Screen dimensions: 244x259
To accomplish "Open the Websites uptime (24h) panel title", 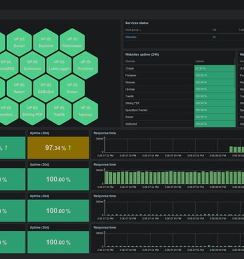I will tap(142, 55).
